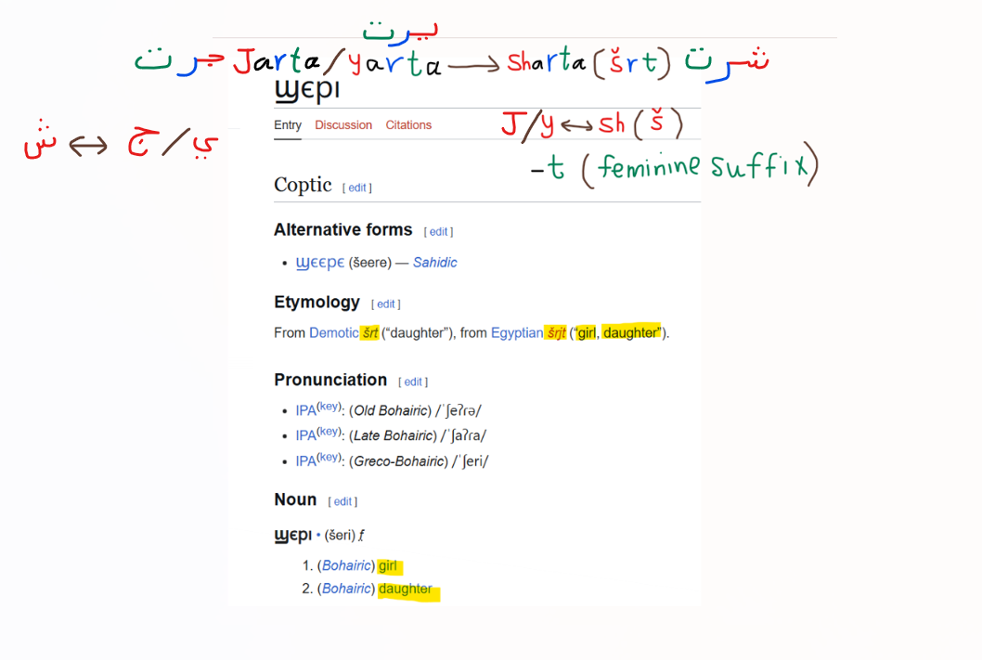Click the highlighted girl definition link
Viewport: 982px width, 660px height.
coord(389,565)
